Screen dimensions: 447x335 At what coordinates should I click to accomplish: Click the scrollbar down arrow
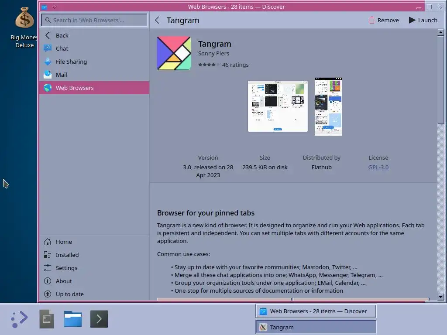point(441,297)
